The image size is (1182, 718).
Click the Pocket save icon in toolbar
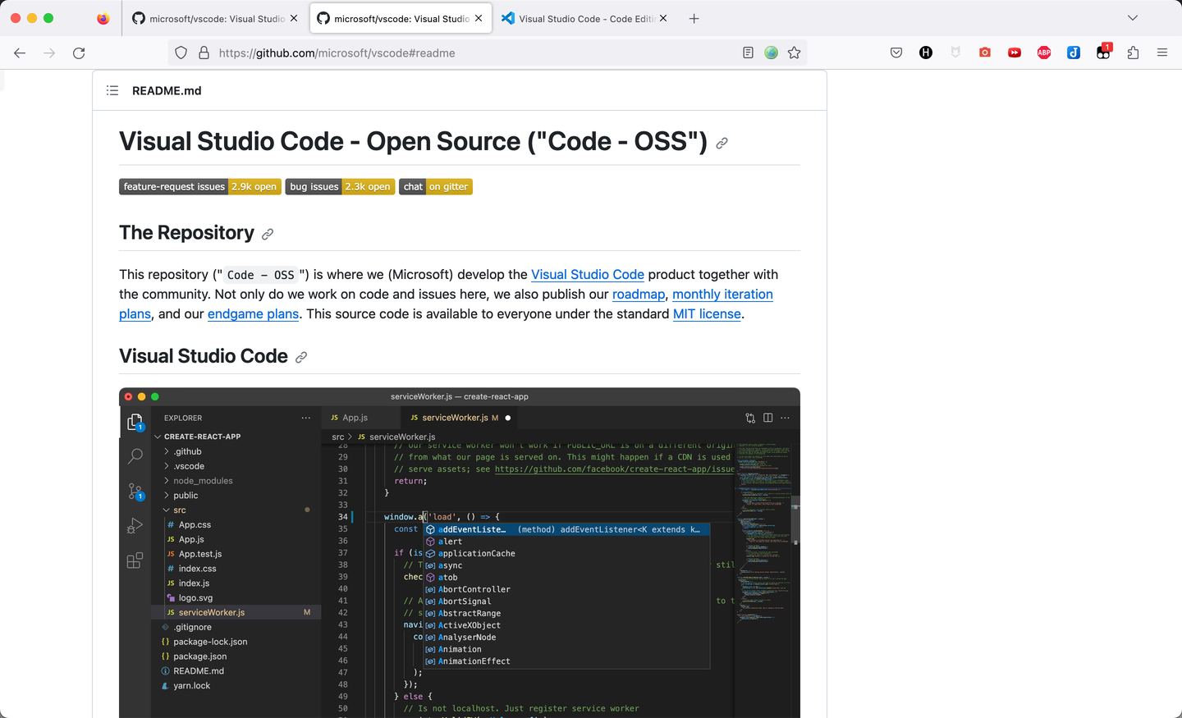[x=896, y=53]
